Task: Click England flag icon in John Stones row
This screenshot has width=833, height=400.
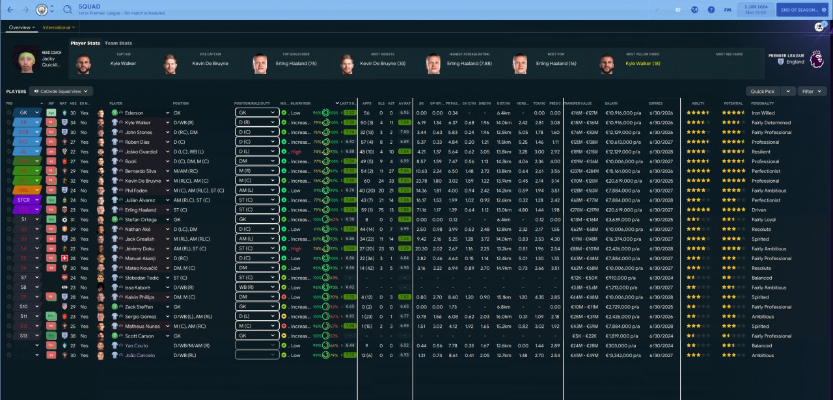Action: 64,132
